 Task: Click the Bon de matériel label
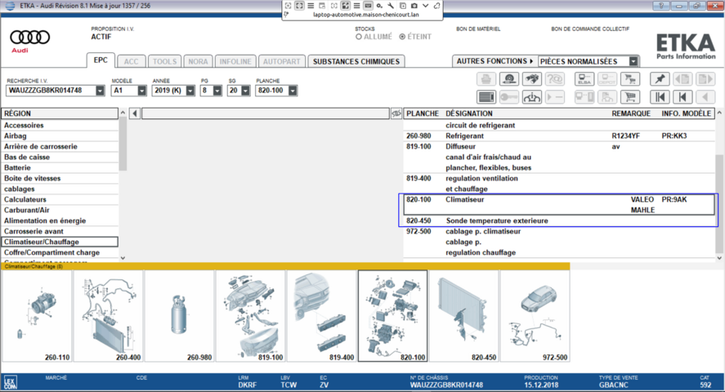pos(478,29)
